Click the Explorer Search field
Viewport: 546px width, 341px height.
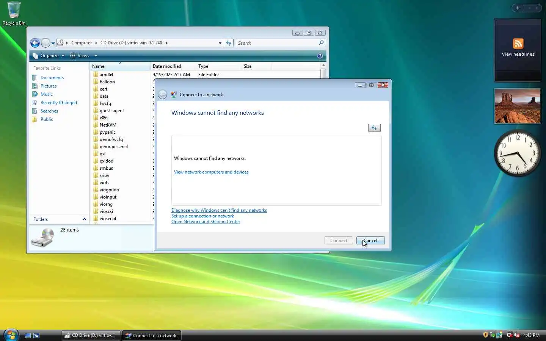click(x=277, y=43)
